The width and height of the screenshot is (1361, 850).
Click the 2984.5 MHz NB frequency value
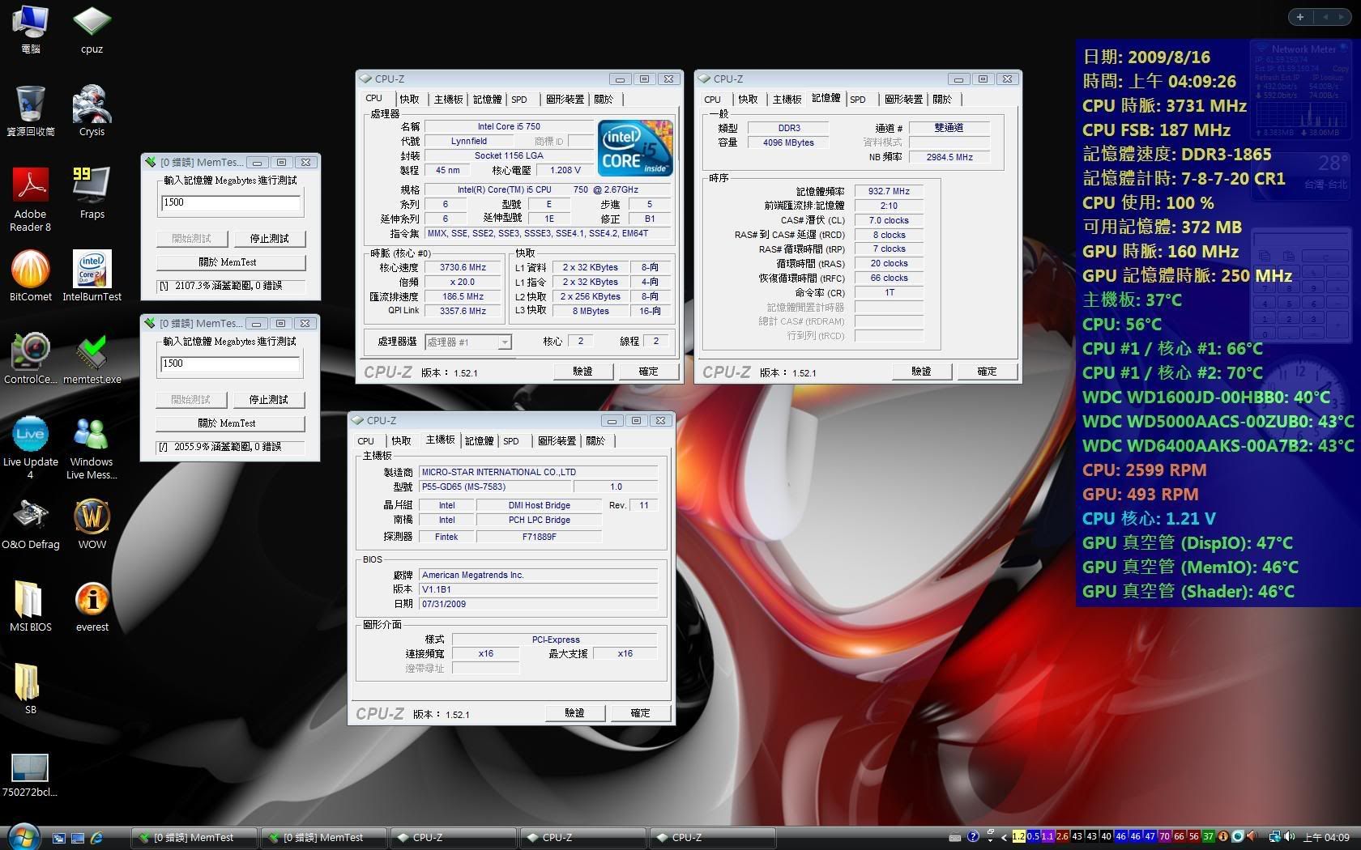[949, 157]
